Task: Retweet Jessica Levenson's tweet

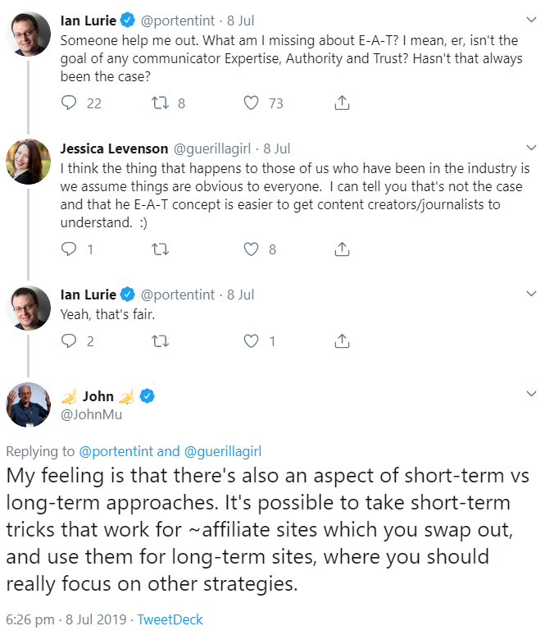Action: pos(161,249)
